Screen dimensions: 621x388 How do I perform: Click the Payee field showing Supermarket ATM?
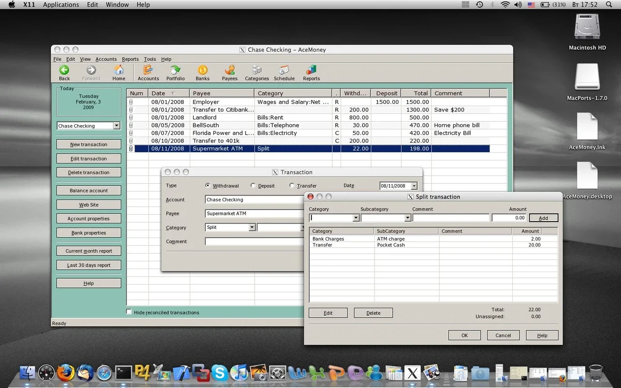(255, 213)
